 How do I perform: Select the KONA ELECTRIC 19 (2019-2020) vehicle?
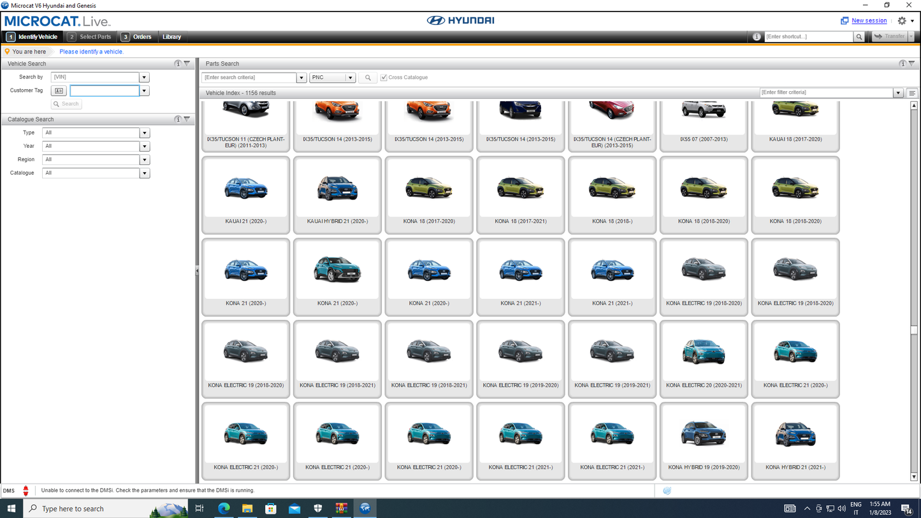point(521,359)
